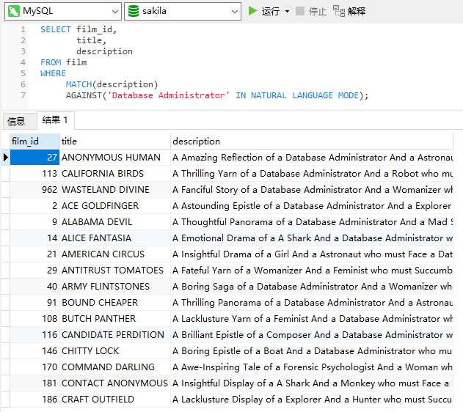The width and height of the screenshot is (463, 412).
Task: Click the Explain plan icon
Action: [x=339, y=11]
